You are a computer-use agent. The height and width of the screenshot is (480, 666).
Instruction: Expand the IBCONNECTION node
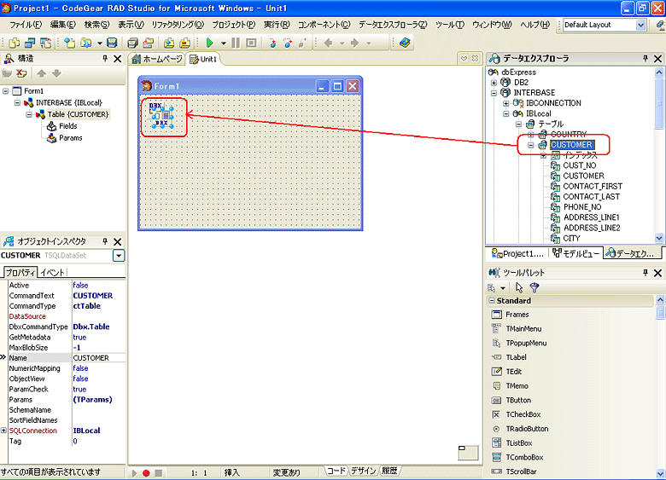[505, 103]
